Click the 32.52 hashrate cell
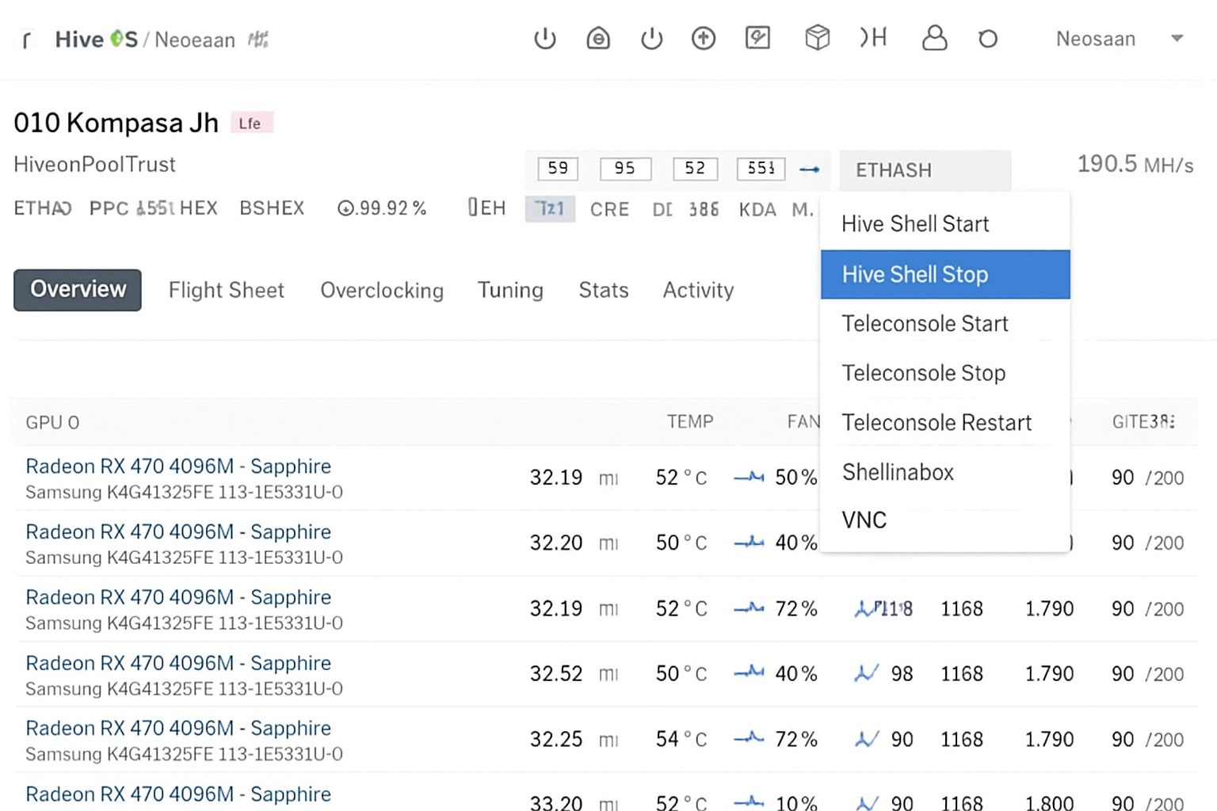The image size is (1217, 811). click(x=556, y=673)
